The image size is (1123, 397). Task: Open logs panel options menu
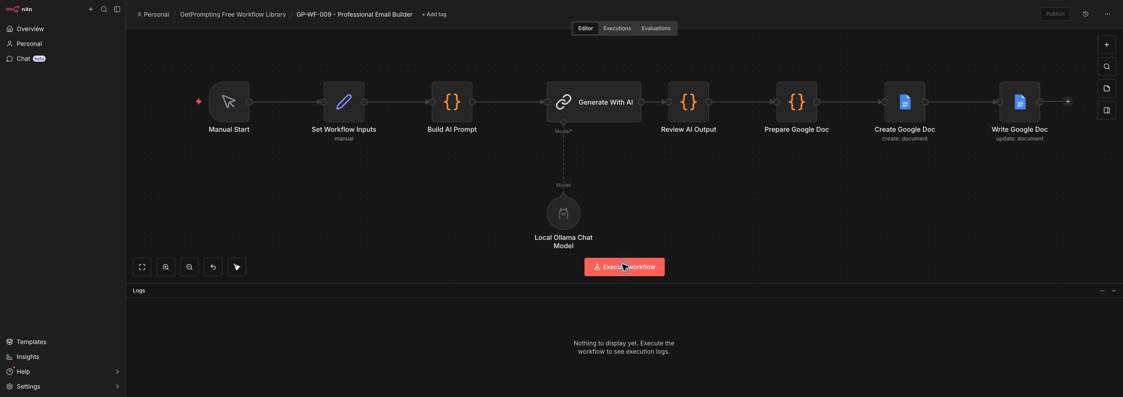(x=1102, y=291)
